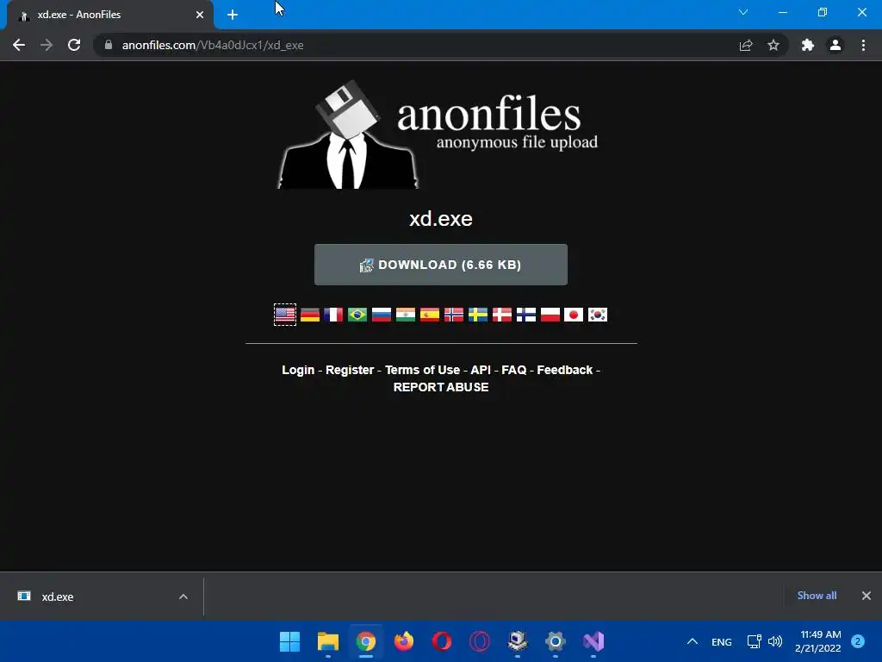This screenshot has width=882, height=662.
Task: Click the anonfiles logo image
Action: 438,135
